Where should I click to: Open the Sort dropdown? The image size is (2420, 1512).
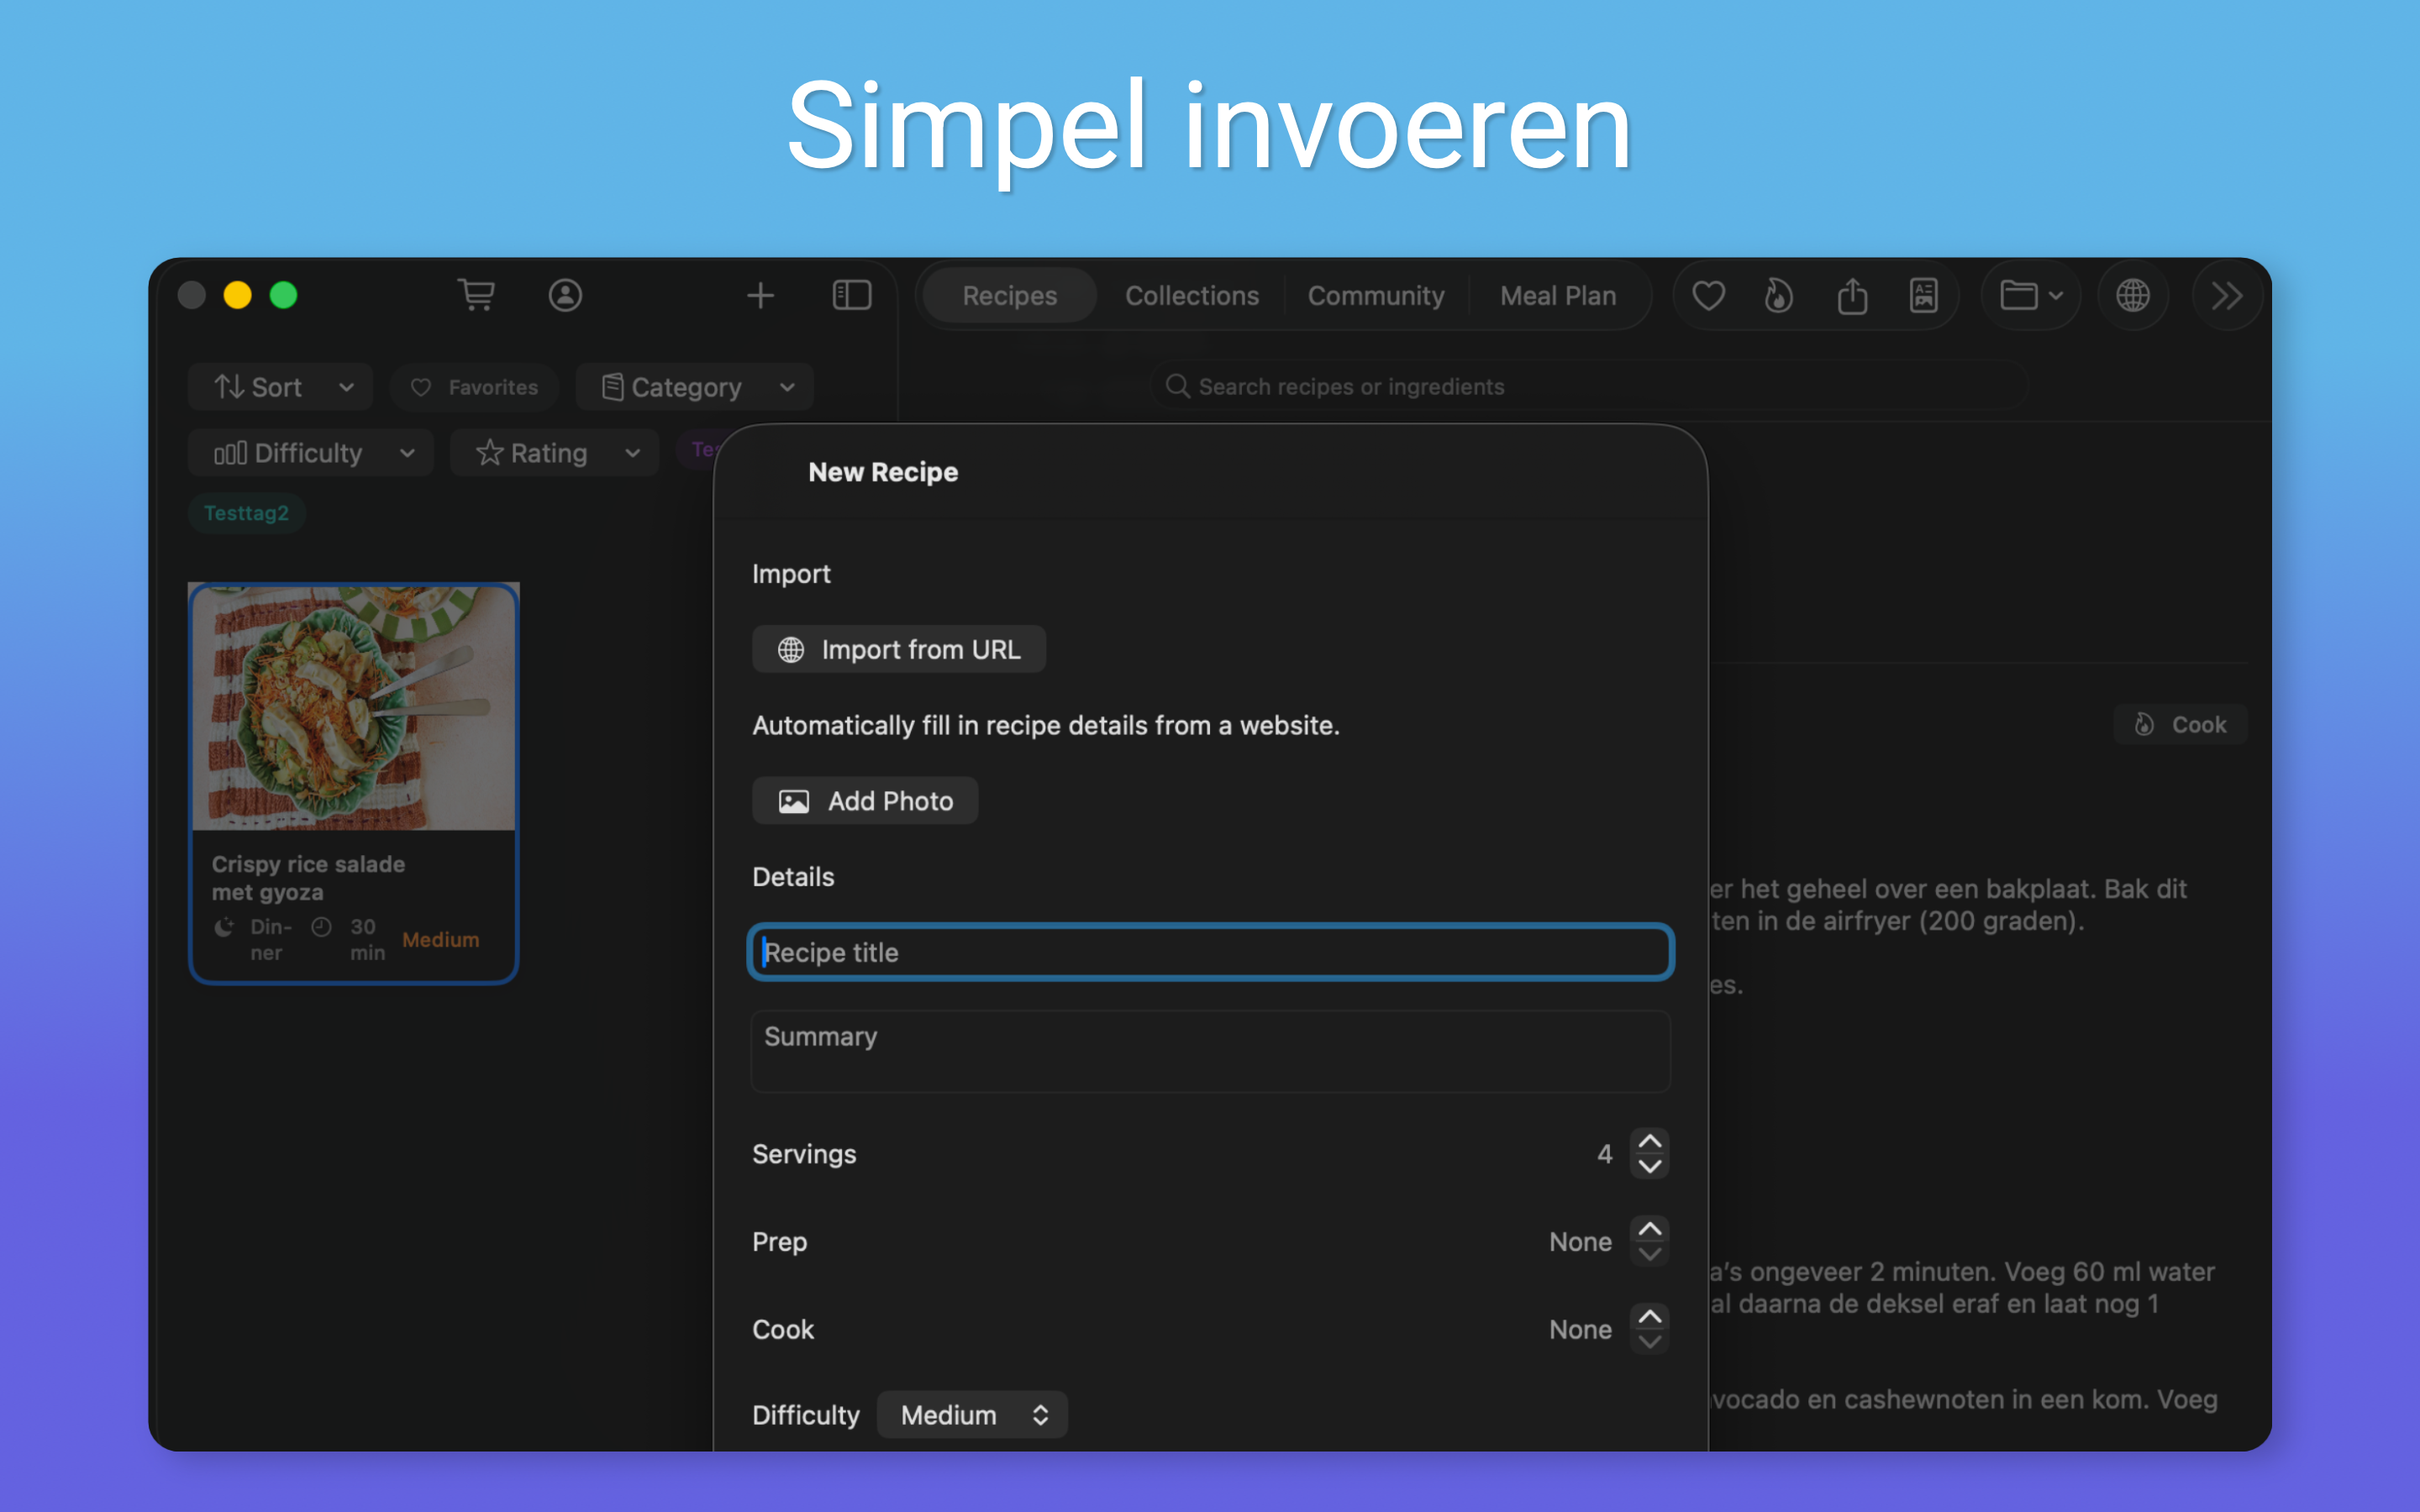point(281,387)
